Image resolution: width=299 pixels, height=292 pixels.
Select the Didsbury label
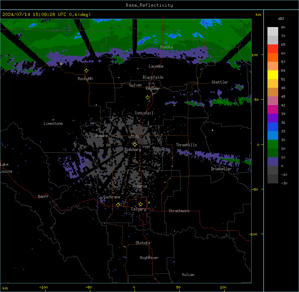tap(133, 149)
